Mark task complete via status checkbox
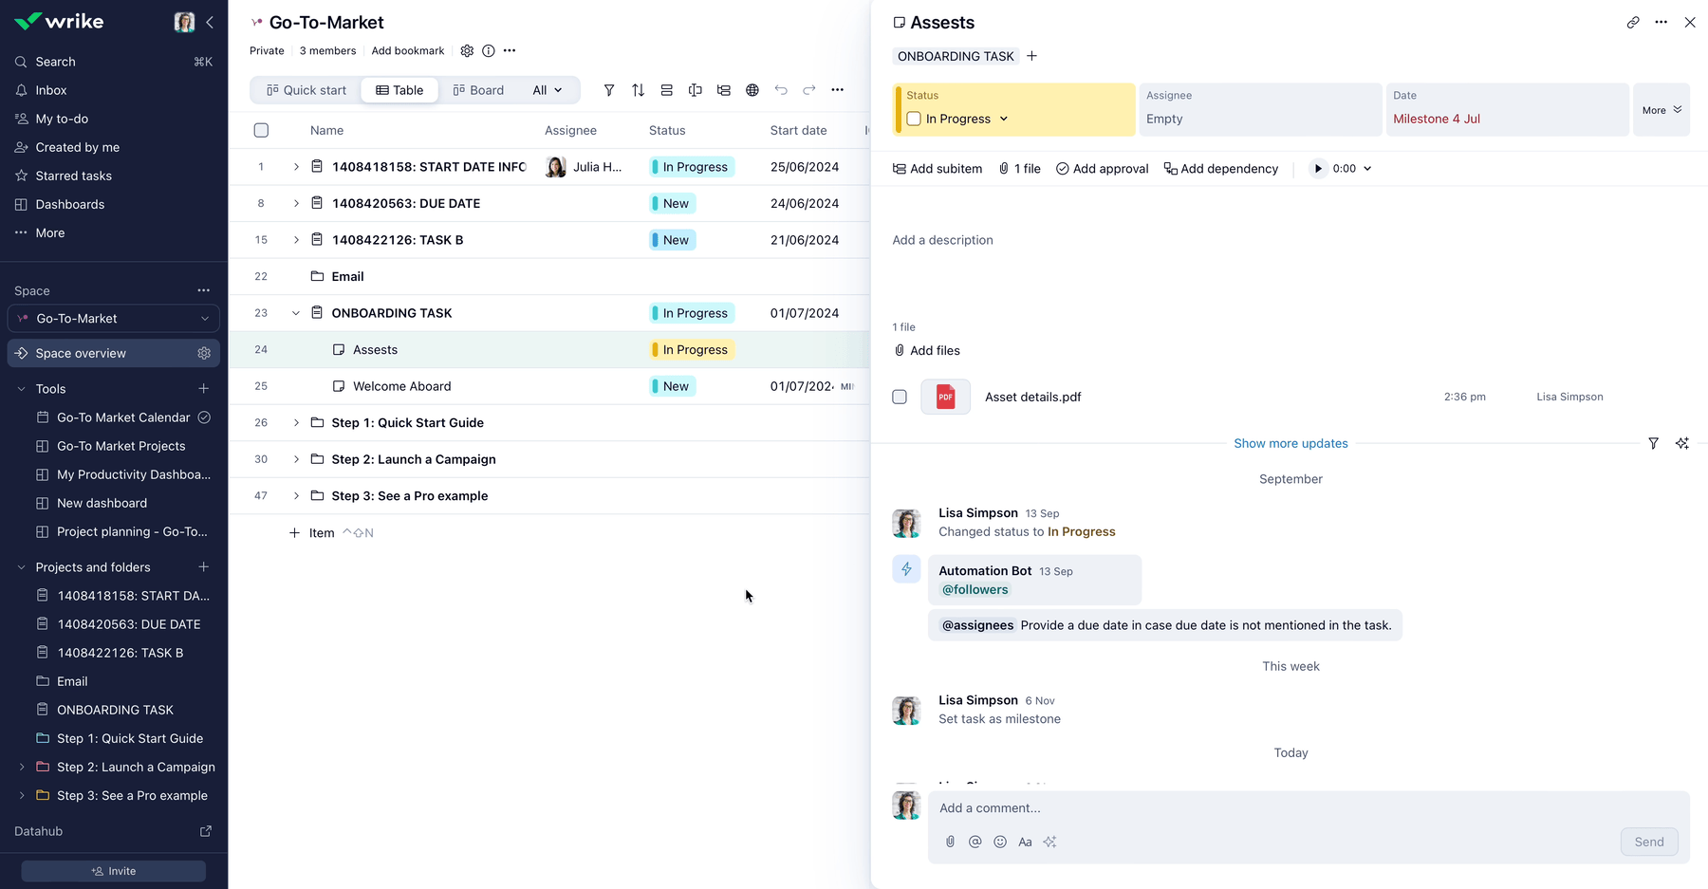Image resolution: width=1708 pixels, height=889 pixels. tap(914, 119)
